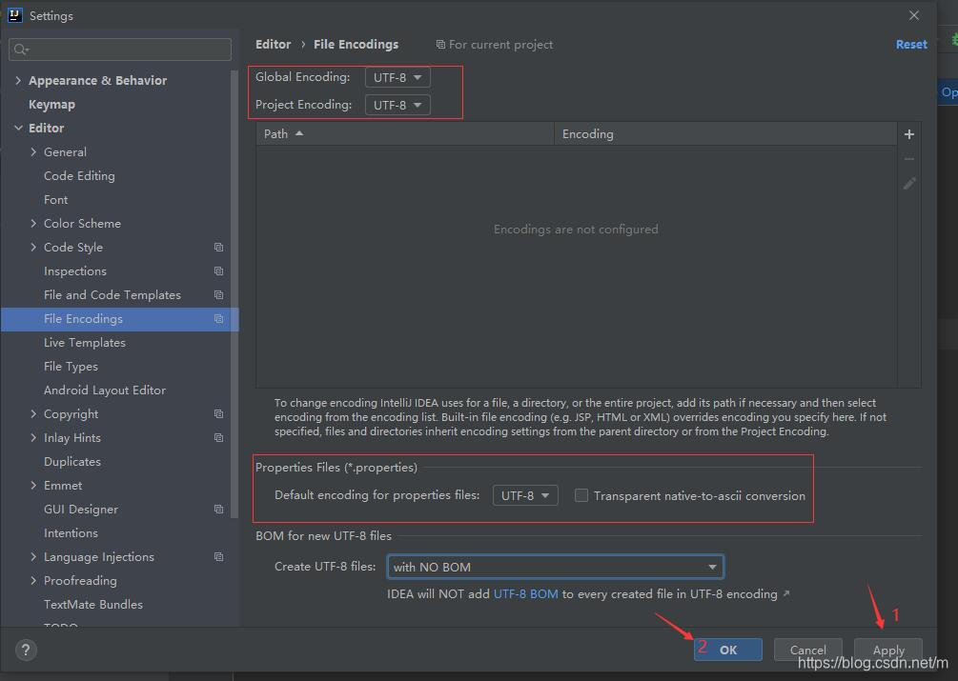The height and width of the screenshot is (681, 958).
Task: Click the OK button
Action: click(728, 650)
